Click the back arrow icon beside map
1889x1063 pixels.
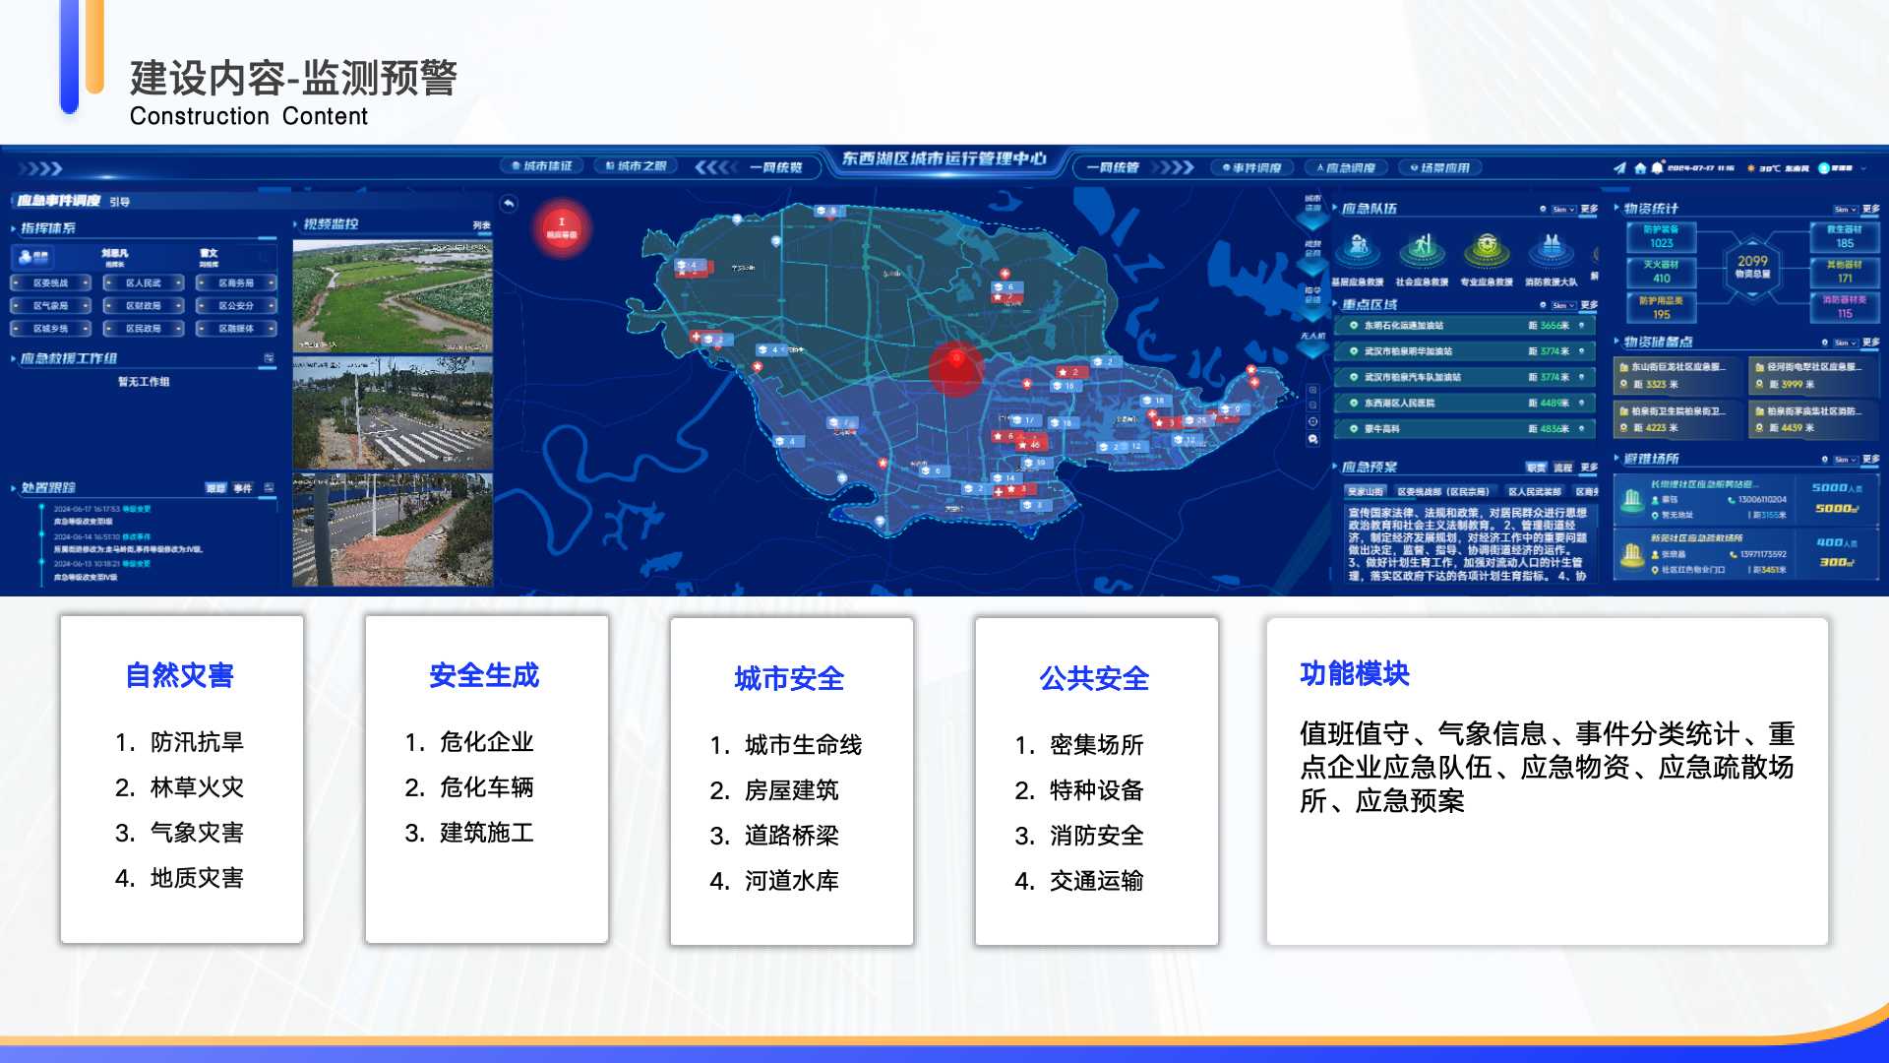click(509, 204)
